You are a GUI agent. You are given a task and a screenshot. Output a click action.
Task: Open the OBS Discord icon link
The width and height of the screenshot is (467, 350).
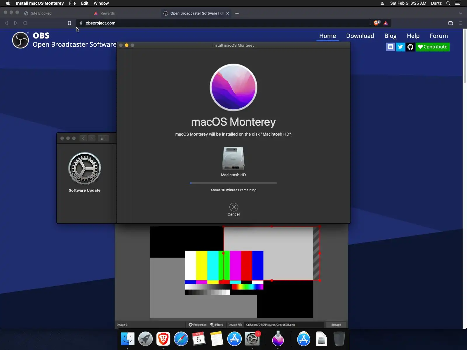(x=391, y=47)
